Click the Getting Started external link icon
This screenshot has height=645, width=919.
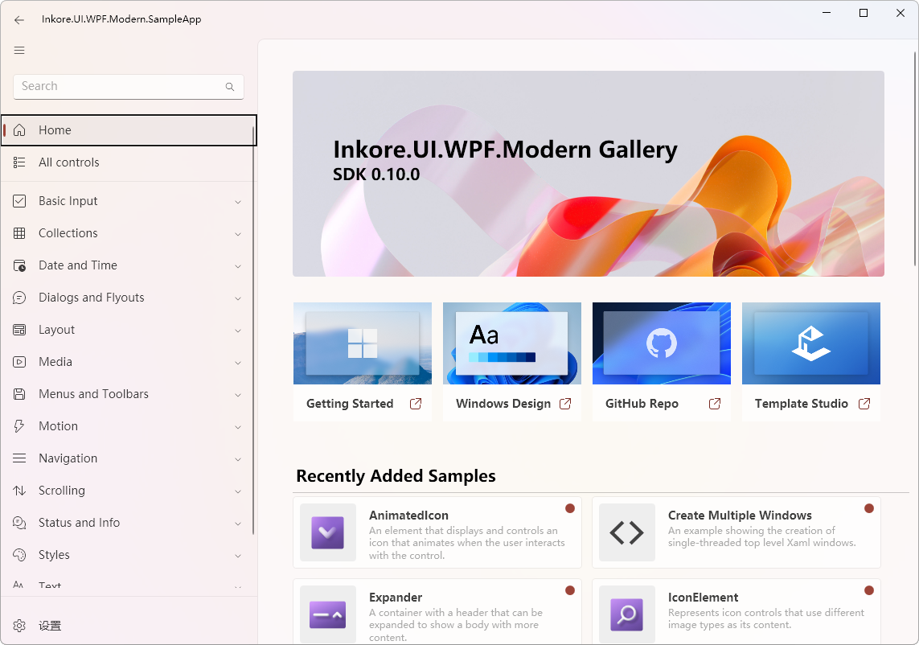pyautogui.click(x=416, y=404)
